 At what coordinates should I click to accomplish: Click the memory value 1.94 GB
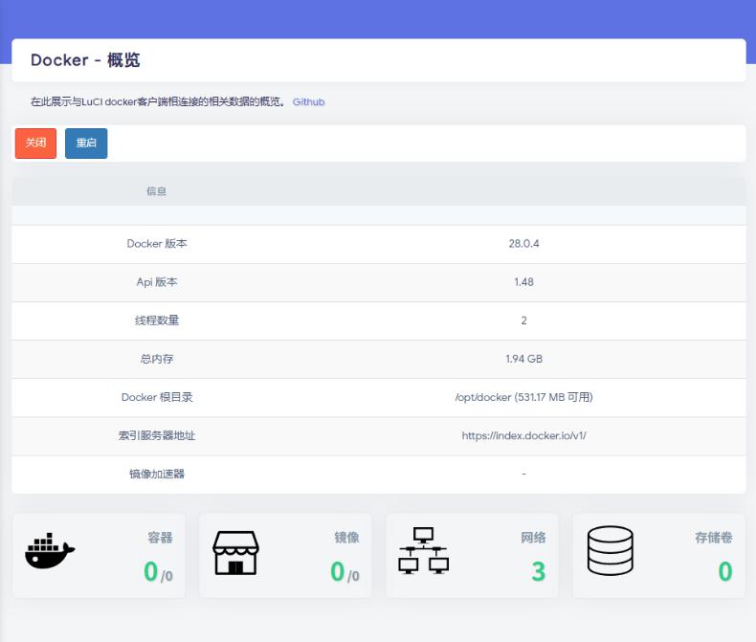523,359
